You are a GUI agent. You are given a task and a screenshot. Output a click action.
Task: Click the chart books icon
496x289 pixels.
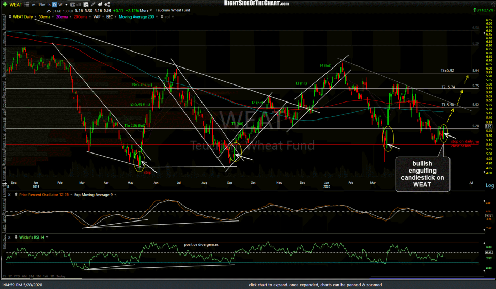click(x=100, y=5)
